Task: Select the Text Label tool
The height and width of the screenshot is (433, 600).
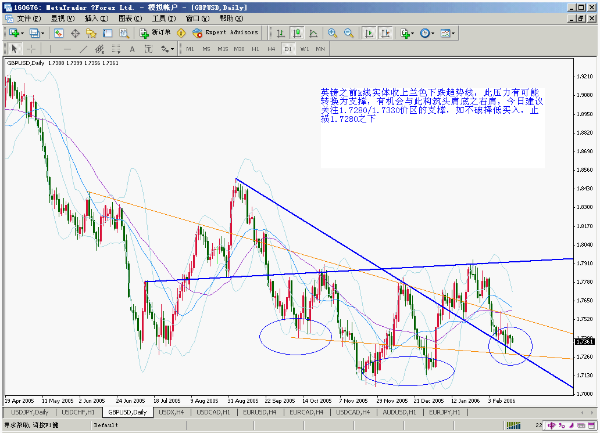Action: click(148, 49)
